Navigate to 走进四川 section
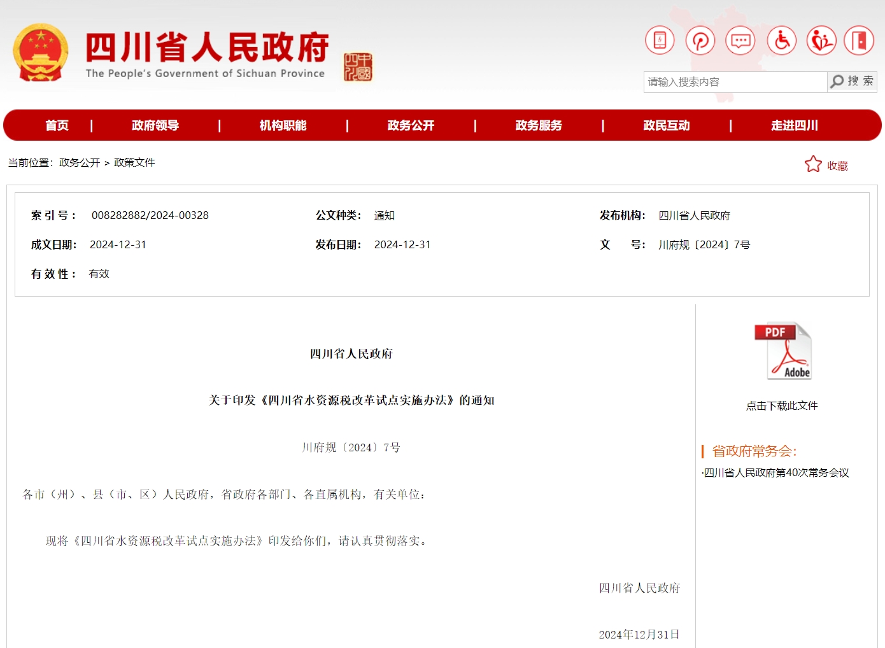 794,125
